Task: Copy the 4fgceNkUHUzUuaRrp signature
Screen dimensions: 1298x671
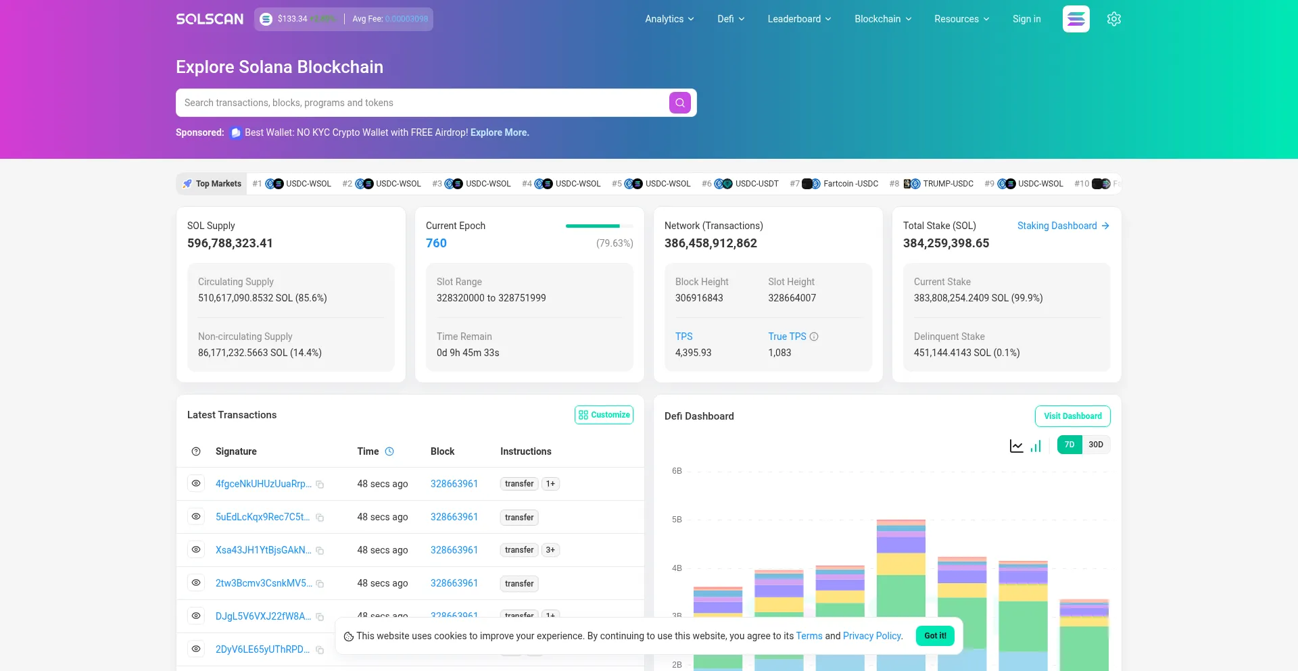Action: click(x=320, y=484)
